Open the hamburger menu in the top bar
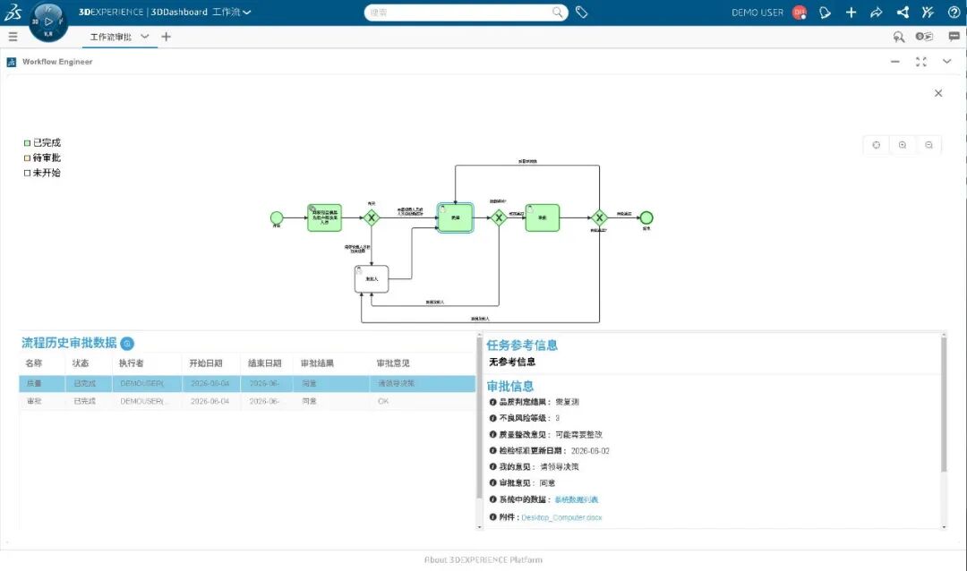 click(13, 37)
